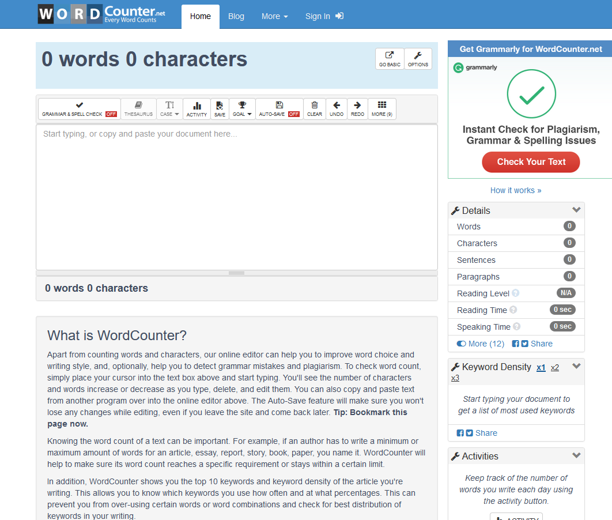Image resolution: width=612 pixels, height=520 pixels.
Task: Open the How it works link
Action: pyautogui.click(x=516, y=190)
